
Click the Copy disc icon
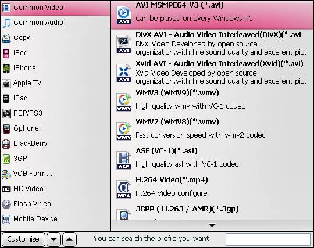point(6,38)
